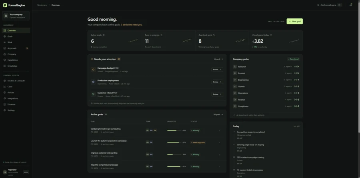
Task: Click the Knowledge book icon in the sidebar
Action: [x=5, y=66]
